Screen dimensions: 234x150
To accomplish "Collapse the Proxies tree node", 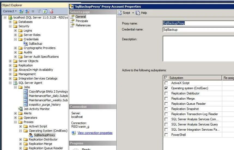I will [15, 122].
